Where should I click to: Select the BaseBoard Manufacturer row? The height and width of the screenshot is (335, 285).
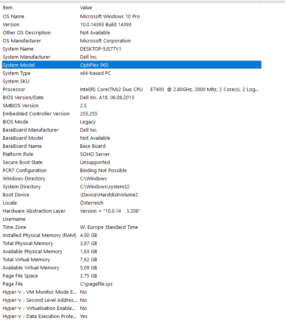coord(131,130)
